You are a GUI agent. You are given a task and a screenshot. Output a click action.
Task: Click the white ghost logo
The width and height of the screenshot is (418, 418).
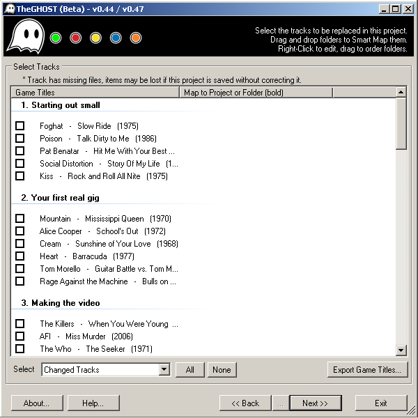[x=26, y=36]
